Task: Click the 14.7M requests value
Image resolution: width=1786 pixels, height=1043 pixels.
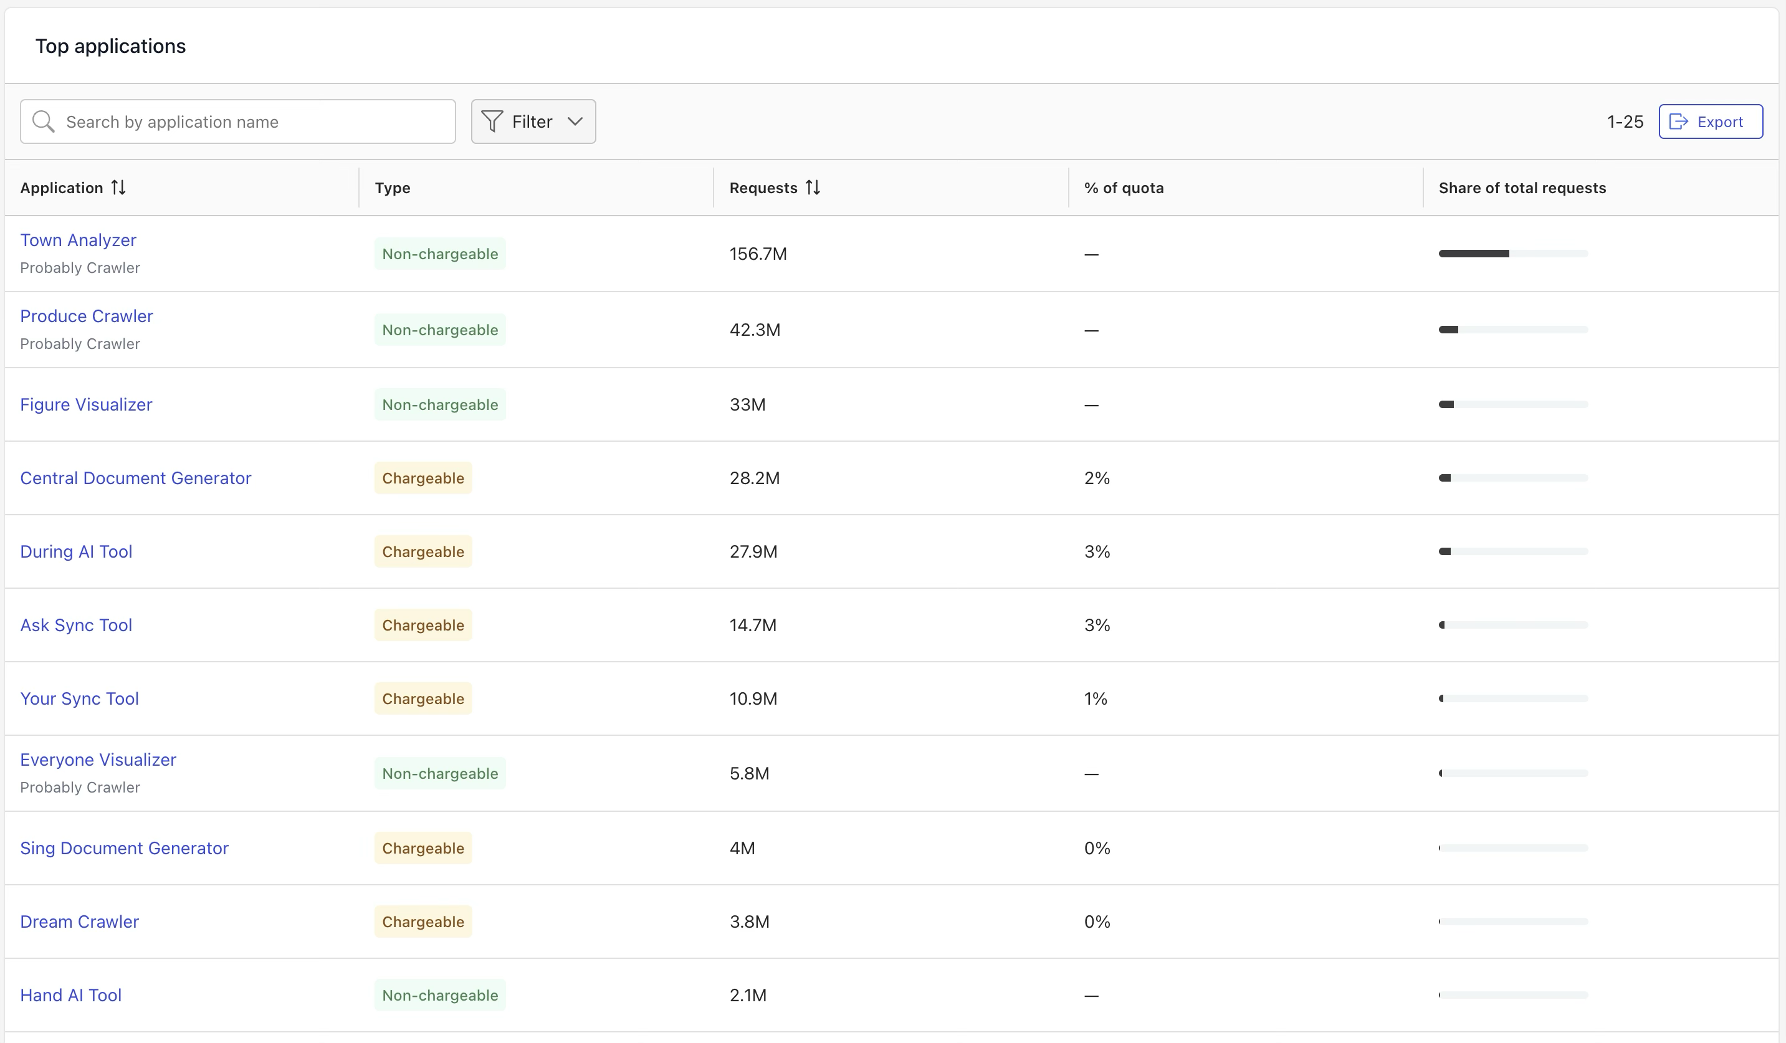Action: coord(753,625)
